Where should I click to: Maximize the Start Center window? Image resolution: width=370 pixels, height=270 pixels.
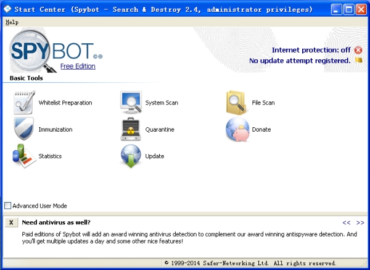(x=348, y=9)
